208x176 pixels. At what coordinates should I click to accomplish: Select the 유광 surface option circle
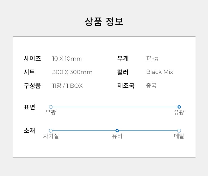pyautogui.click(x=179, y=107)
